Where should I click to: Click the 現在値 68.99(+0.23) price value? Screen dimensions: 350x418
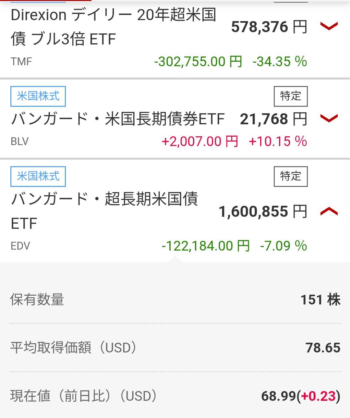(x=300, y=396)
